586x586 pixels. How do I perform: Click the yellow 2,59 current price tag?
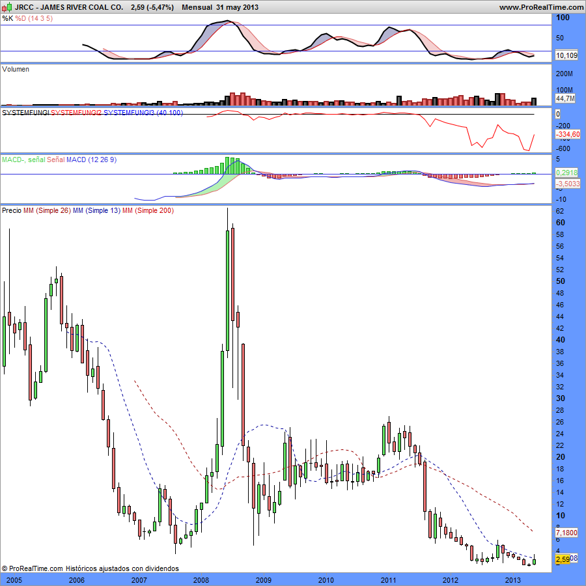[x=563, y=559]
